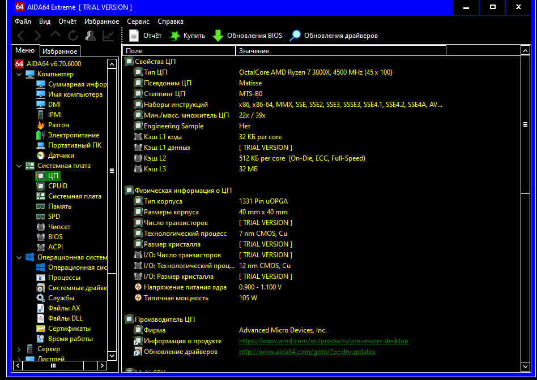Open driver updates magnifier icon

click(295, 36)
